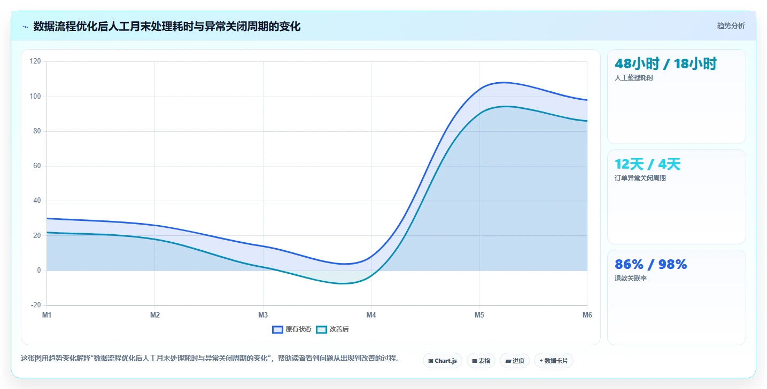Screen dimensions: 767x389
Task: Click the chart title heading text
Action: point(167,26)
